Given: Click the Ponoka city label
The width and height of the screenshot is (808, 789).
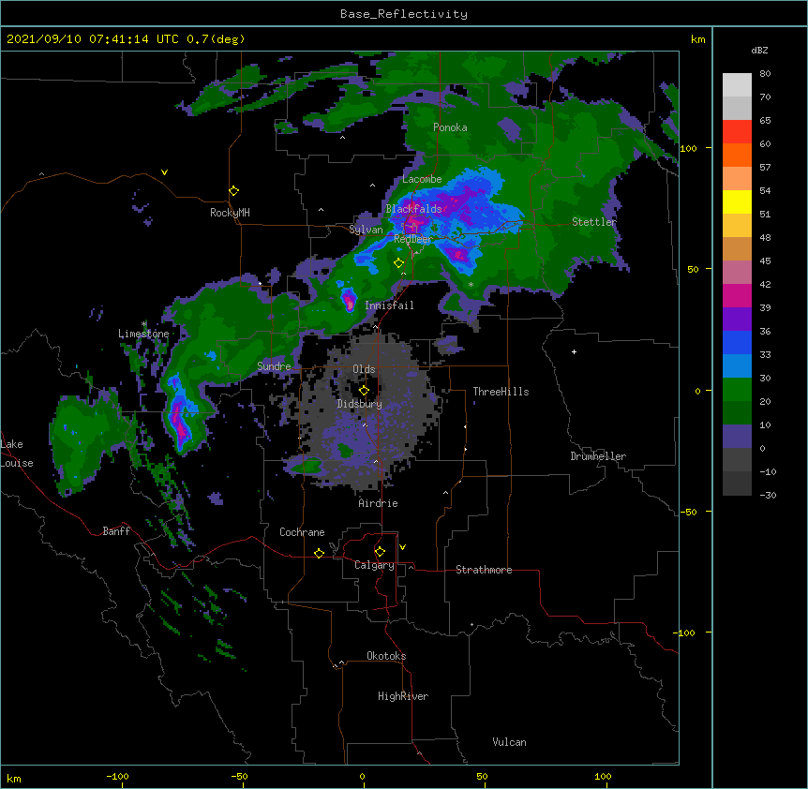Looking at the screenshot, I should click(450, 127).
